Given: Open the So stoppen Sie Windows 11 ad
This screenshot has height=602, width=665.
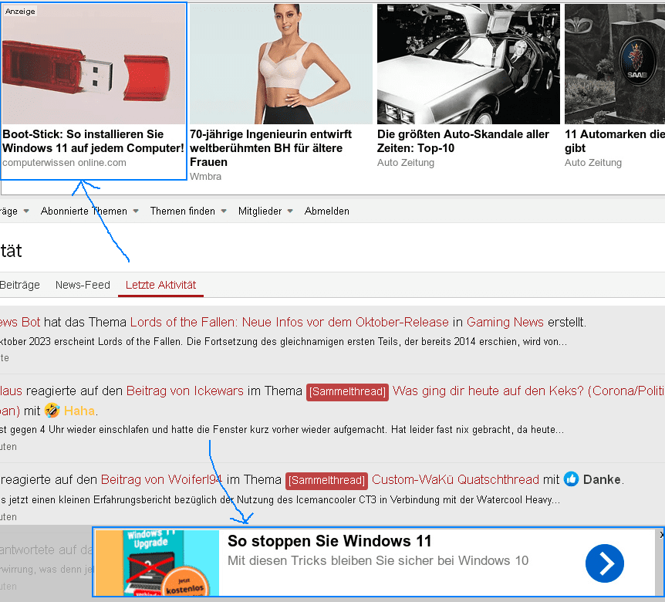Looking at the screenshot, I should tap(329, 541).
